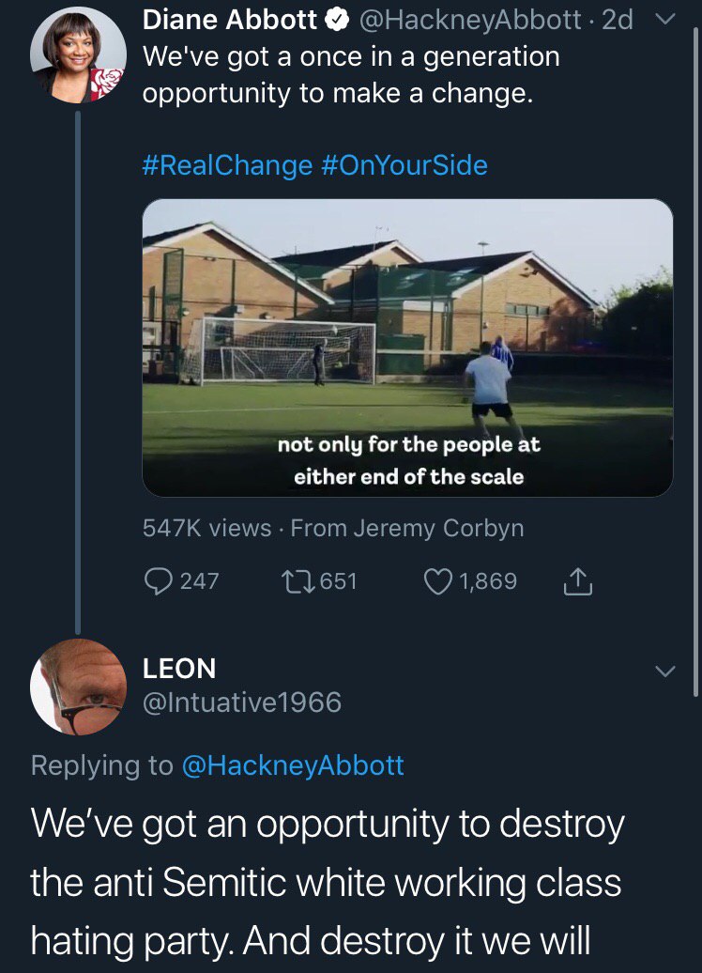Open LEON's profile avatar

point(78,687)
